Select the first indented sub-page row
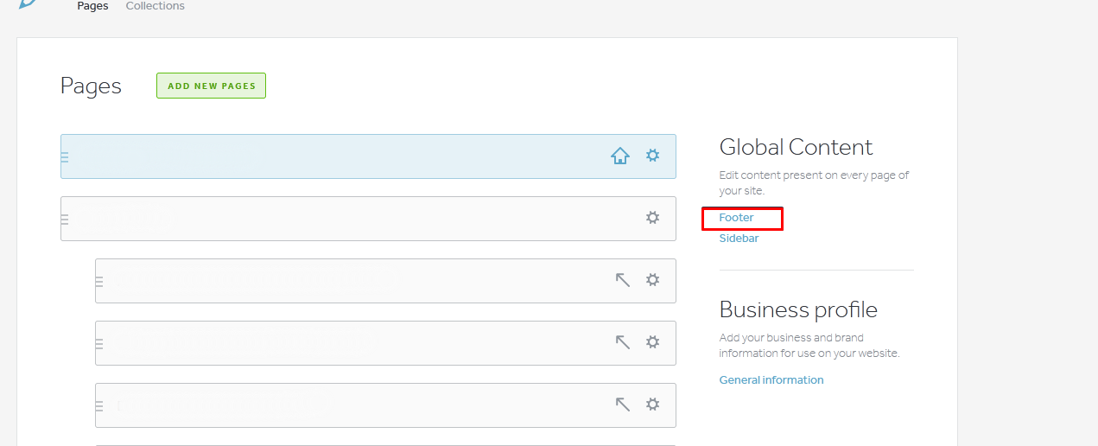 point(385,281)
